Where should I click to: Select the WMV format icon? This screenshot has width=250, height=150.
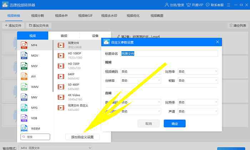[x=24, y=87]
